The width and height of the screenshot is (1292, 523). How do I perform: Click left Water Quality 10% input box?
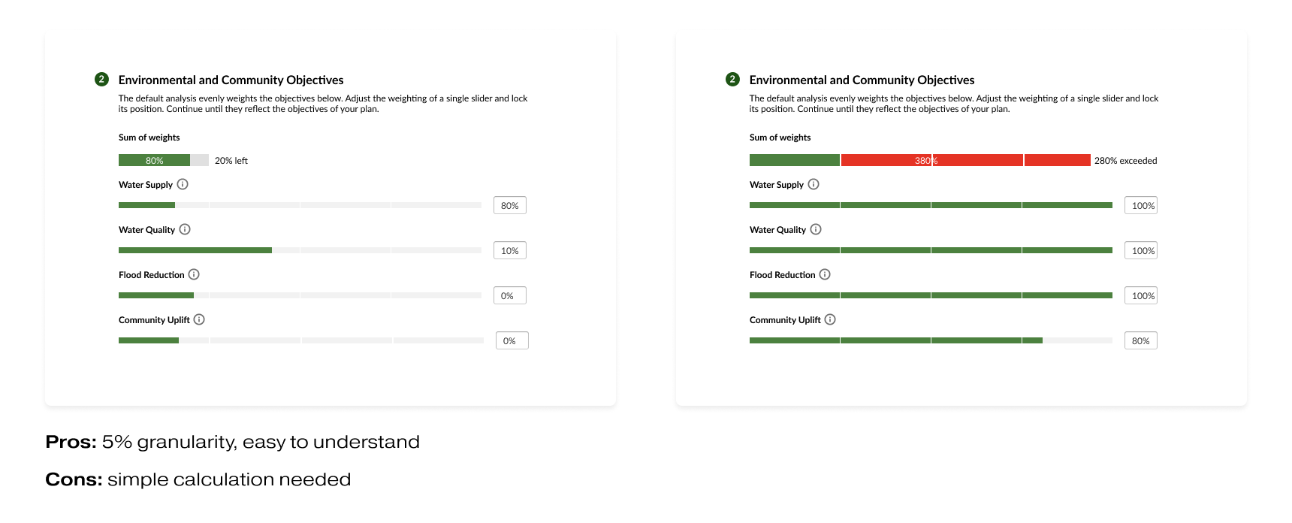coord(509,250)
